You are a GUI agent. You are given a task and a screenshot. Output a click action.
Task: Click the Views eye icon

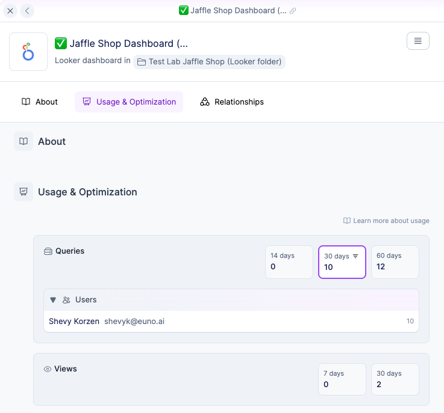point(48,369)
